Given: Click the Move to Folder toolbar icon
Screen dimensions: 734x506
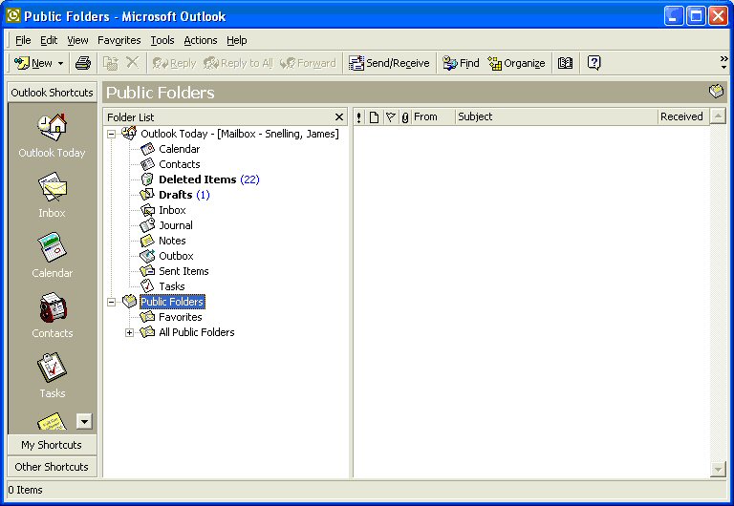Looking at the screenshot, I should pos(111,63).
